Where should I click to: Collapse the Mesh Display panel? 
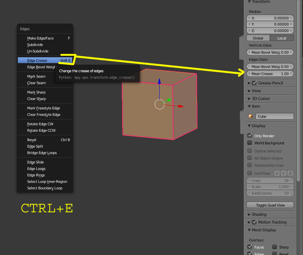point(249,230)
